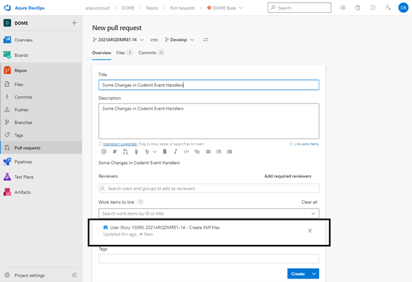
Task: Remove linked User Story 13090 with X
Action: click(309, 231)
